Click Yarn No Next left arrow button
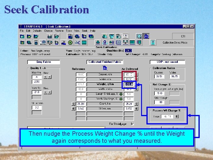 (46, 92)
